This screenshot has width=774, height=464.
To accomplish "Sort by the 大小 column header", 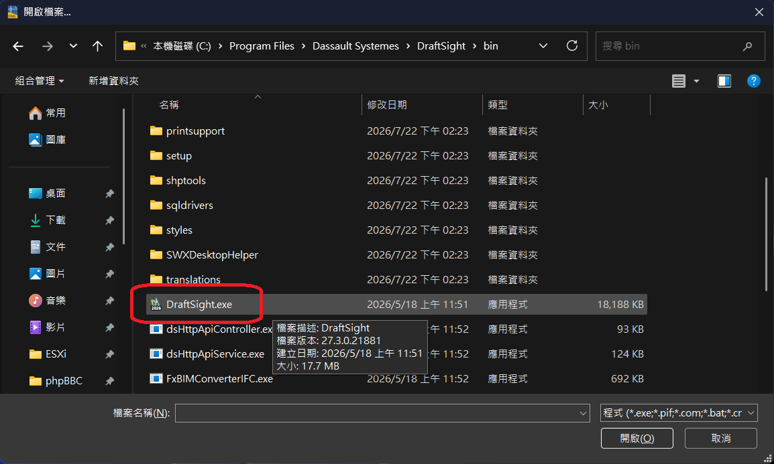I will (x=598, y=105).
